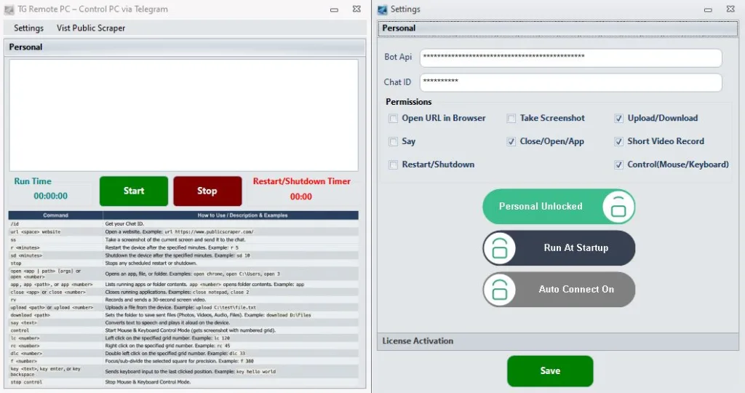This screenshot has width=745, height=393.
Task: Collapse the Personal panel in main window
Action: pos(185,47)
